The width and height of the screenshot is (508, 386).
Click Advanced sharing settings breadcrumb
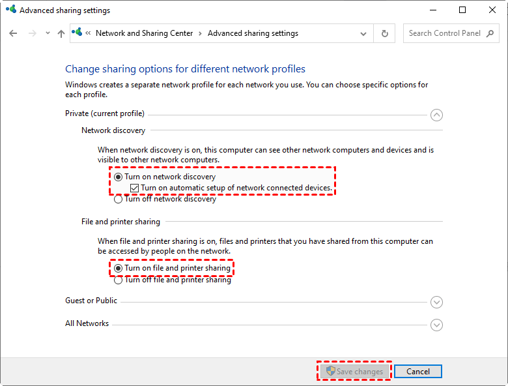tap(253, 33)
